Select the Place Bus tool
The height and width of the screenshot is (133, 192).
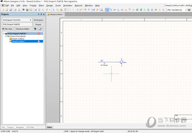(111, 10)
